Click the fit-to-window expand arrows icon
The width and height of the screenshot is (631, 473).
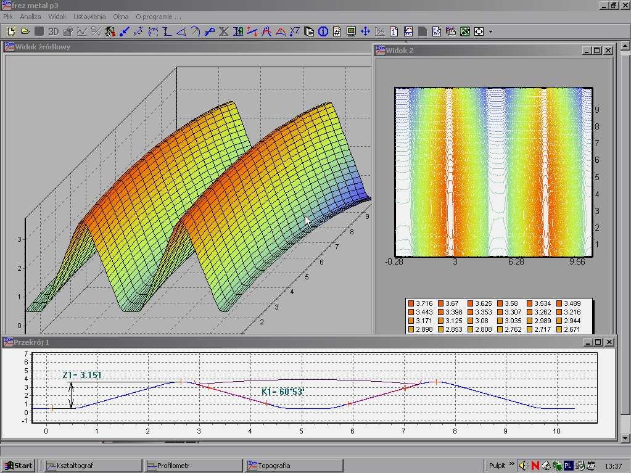[x=479, y=31]
